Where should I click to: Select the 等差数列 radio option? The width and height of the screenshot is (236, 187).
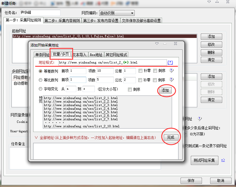41,71
